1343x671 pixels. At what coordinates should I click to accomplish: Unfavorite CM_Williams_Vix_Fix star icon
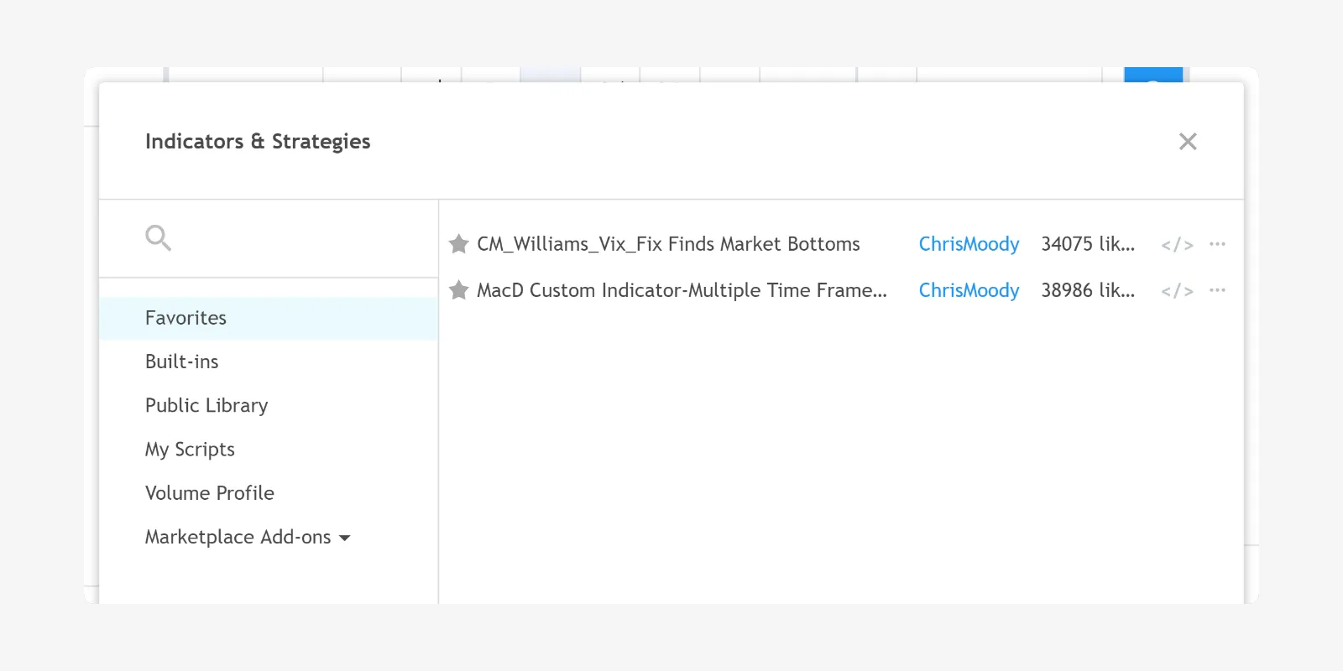(x=458, y=244)
